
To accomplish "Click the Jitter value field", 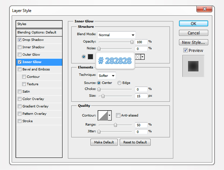I will point(141,132).
